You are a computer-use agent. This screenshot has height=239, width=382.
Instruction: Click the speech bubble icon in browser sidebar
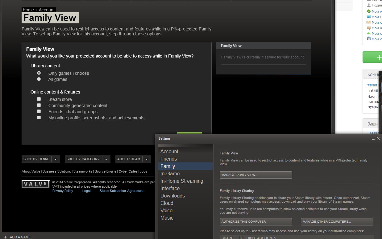click(368, 28)
